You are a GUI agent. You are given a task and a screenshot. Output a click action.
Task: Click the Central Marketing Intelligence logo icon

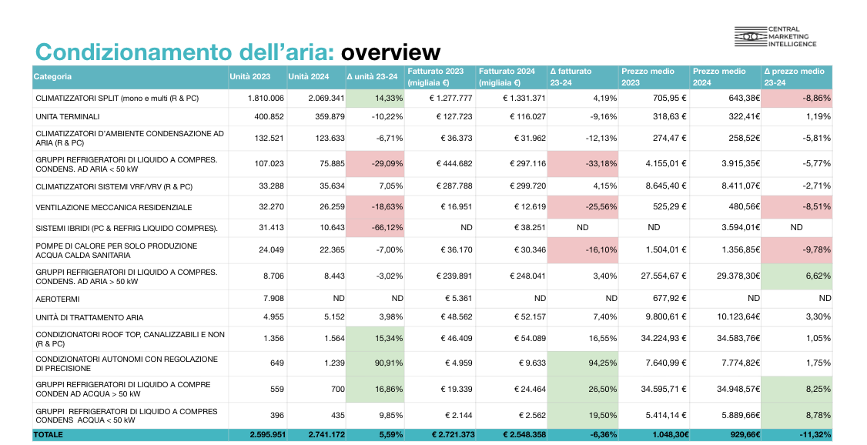pos(750,36)
